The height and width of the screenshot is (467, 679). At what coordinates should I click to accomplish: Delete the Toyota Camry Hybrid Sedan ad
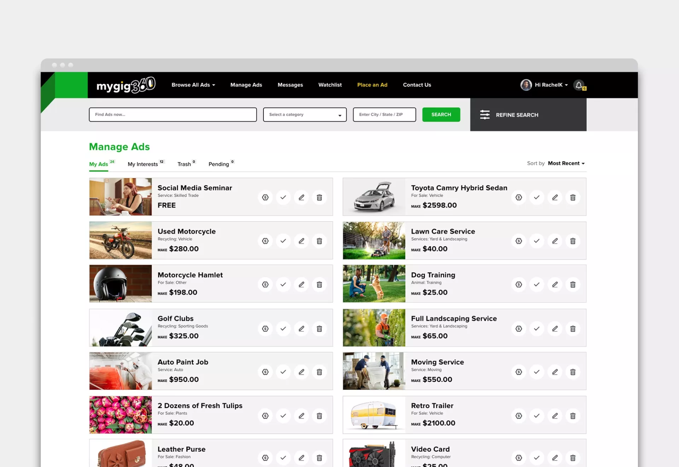[x=573, y=197]
